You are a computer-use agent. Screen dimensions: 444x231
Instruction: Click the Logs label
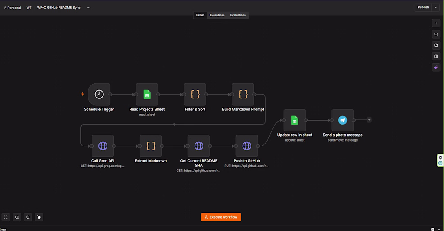3,229
